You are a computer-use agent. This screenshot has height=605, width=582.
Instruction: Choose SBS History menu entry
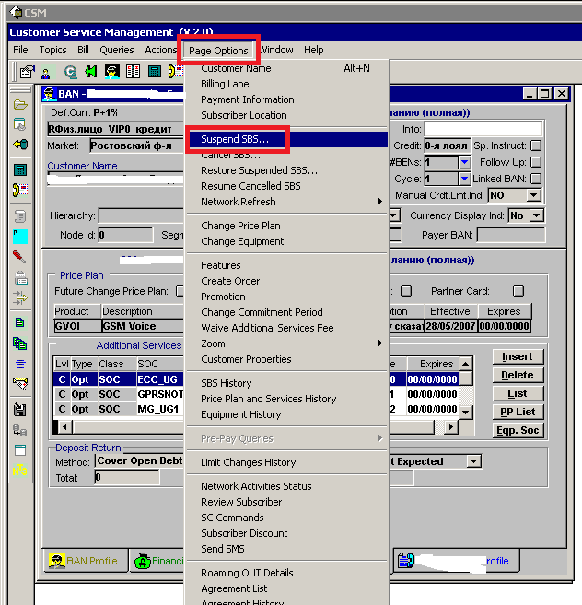[286, 383]
